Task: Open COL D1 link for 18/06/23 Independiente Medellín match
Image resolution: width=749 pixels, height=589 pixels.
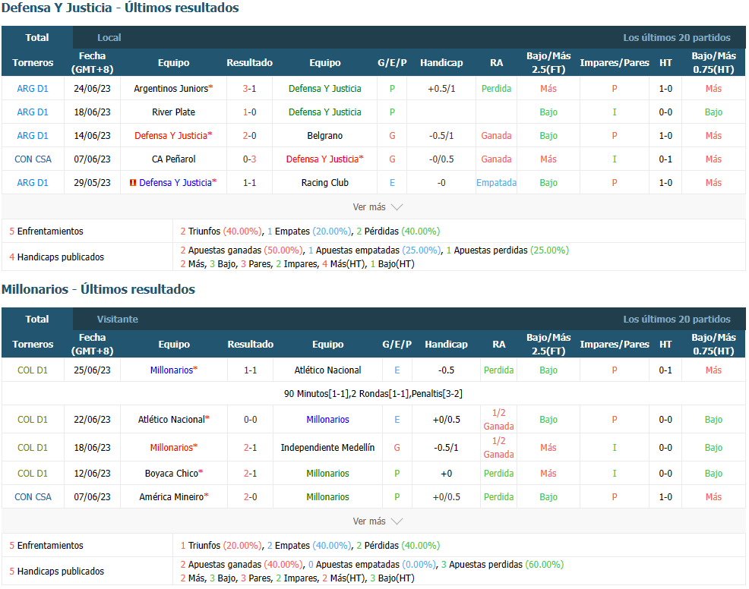Action: [x=33, y=447]
